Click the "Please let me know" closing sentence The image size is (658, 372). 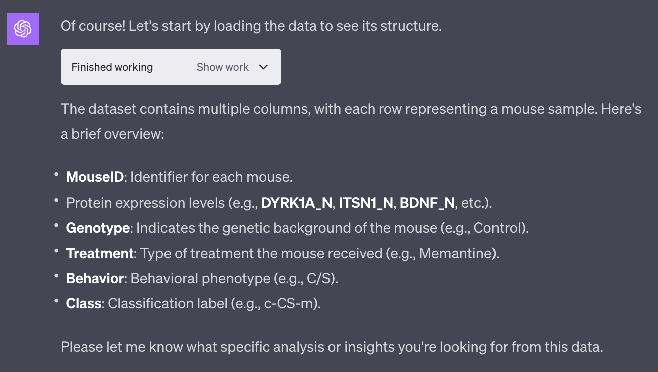pos(331,346)
